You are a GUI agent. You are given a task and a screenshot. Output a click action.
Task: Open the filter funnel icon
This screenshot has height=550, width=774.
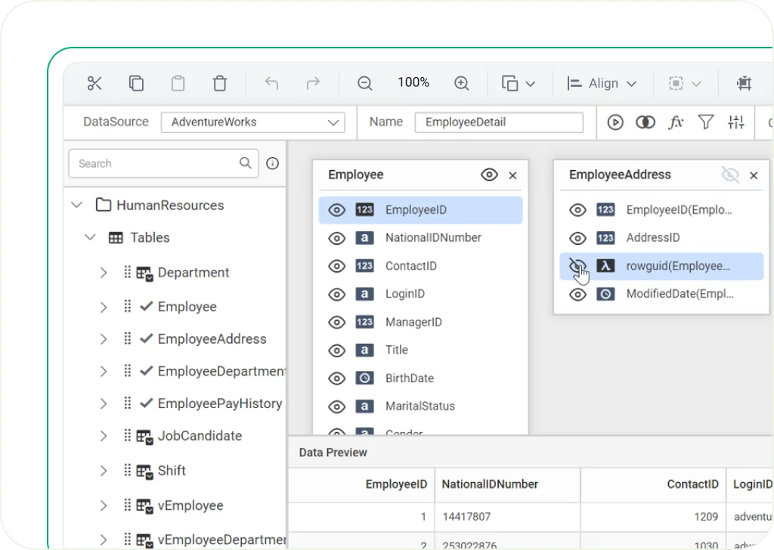click(706, 122)
